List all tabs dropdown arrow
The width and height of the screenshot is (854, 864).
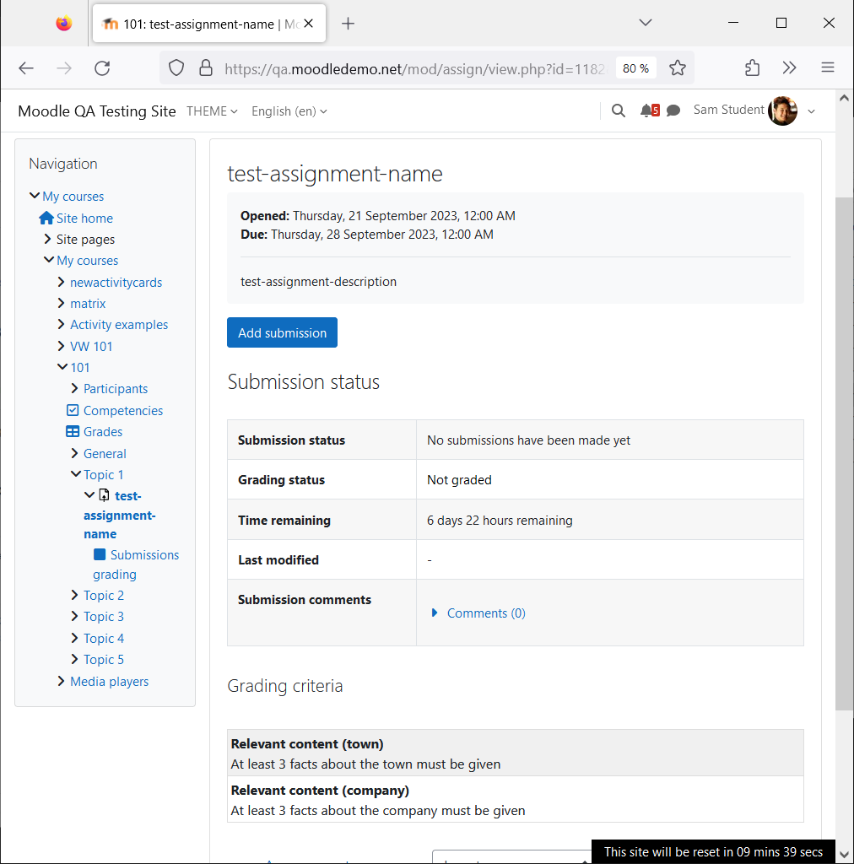point(646,23)
